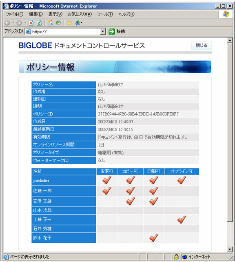Screen dimensions: 235x262
Task: Click the オフライン可 column header
Action: 182,171
